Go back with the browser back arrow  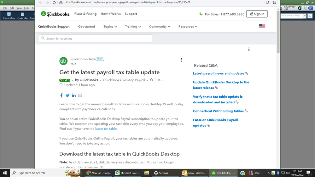pyautogui.click(x=41, y=3)
